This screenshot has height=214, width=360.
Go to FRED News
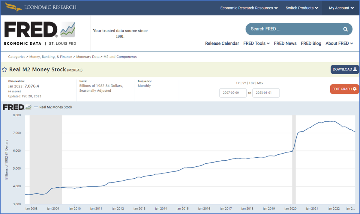pyautogui.click(x=285, y=43)
